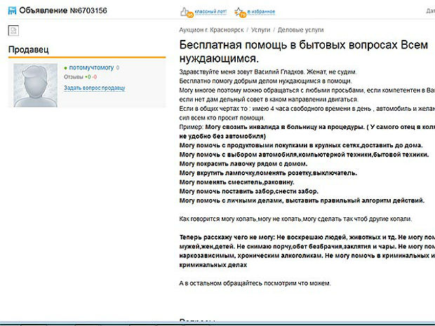
Task: Open the 'Услуги' breadcrumb category
Action: tap(260, 30)
